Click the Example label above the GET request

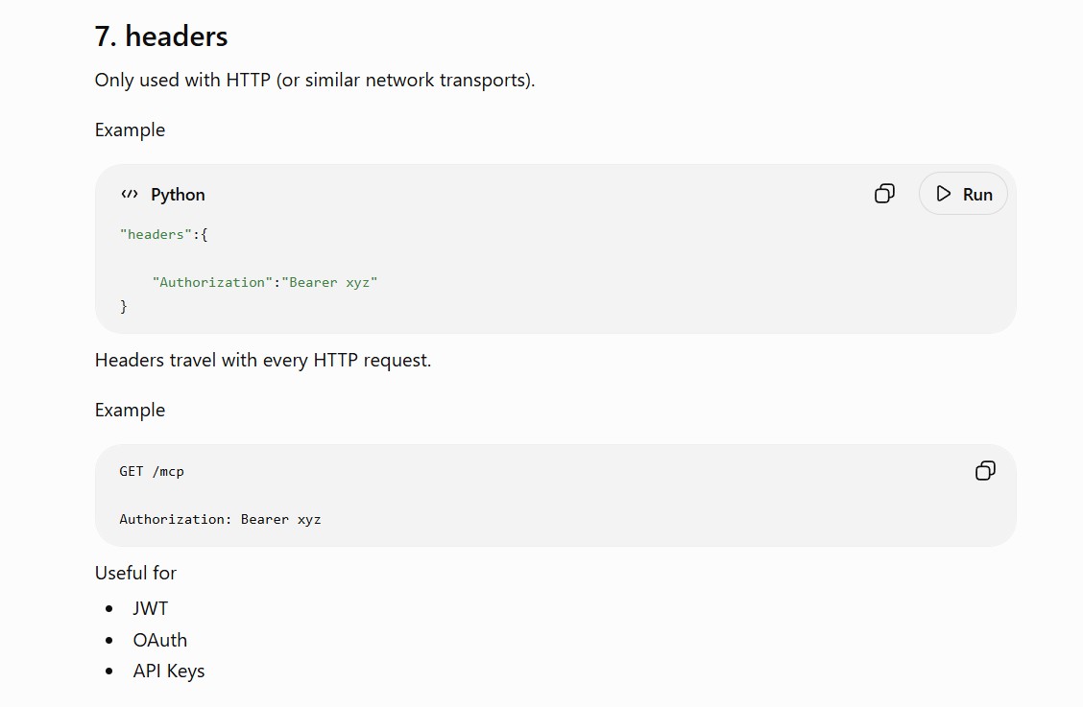[x=130, y=411]
